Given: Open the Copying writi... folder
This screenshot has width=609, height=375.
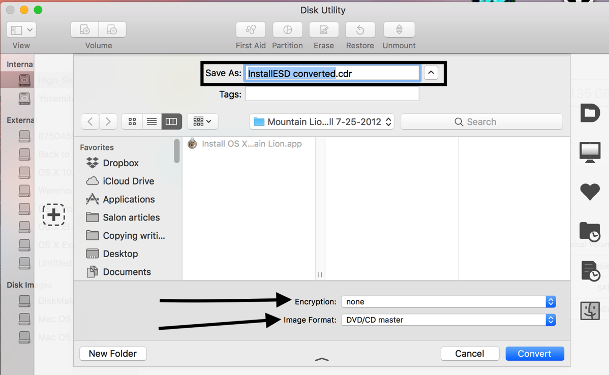Looking at the screenshot, I should click(126, 236).
